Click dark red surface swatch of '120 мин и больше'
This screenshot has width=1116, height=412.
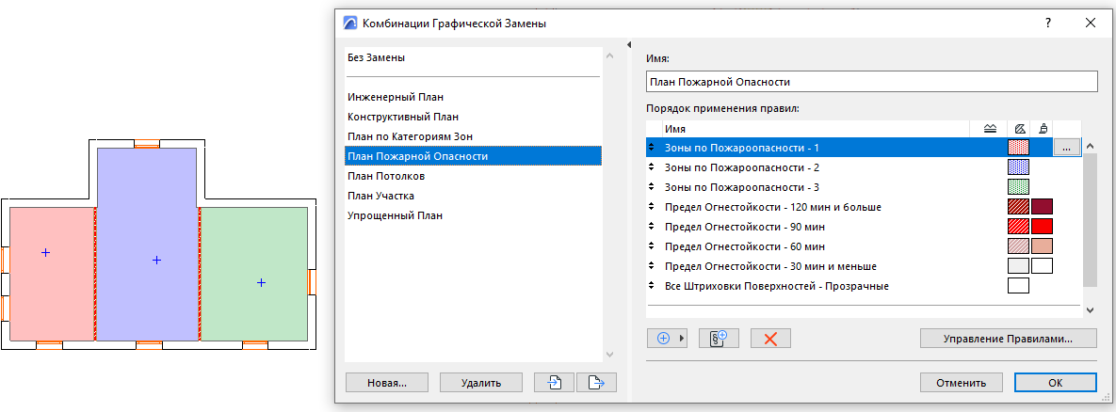tap(1042, 207)
